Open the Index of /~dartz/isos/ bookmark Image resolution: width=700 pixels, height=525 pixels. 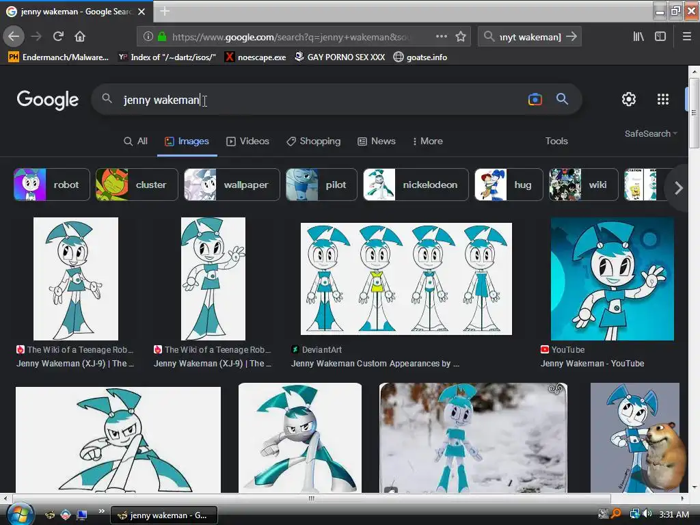pos(167,57)
